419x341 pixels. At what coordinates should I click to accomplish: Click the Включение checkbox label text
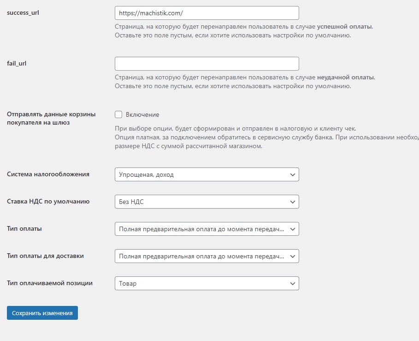click(142, 114)
